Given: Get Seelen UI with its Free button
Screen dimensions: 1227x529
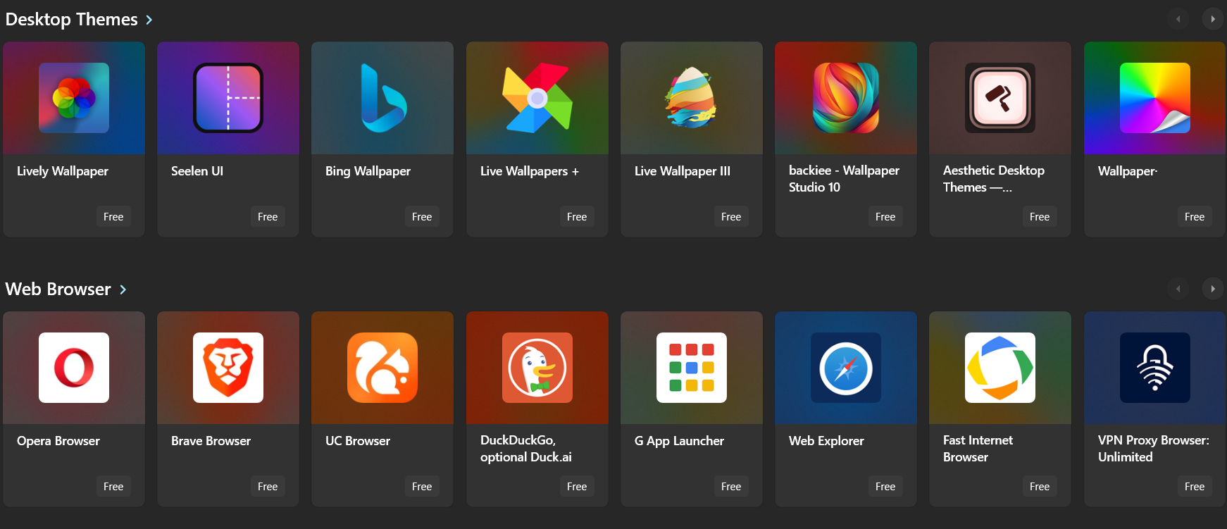Looking at the screenshot, I should point(268,217).
